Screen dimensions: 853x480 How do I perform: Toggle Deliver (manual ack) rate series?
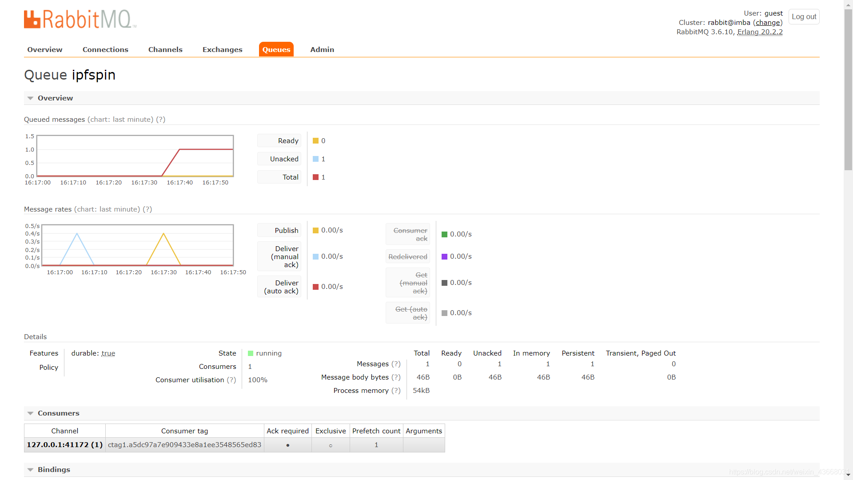point(279,256)
